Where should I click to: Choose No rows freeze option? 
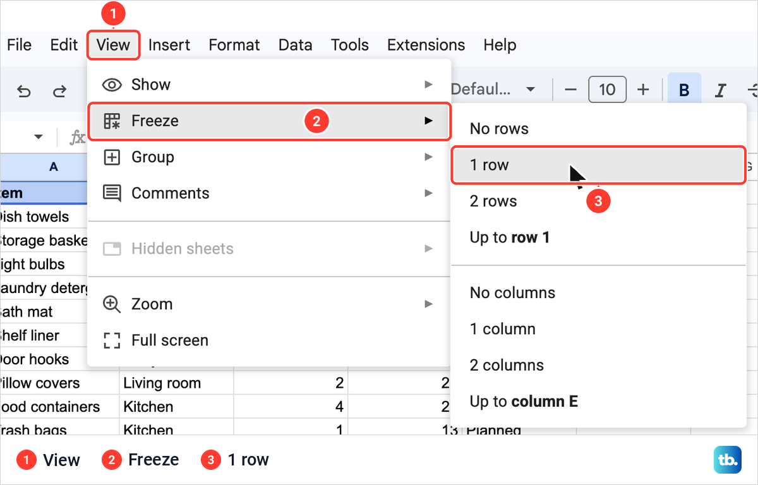click(x=599, y=129)
